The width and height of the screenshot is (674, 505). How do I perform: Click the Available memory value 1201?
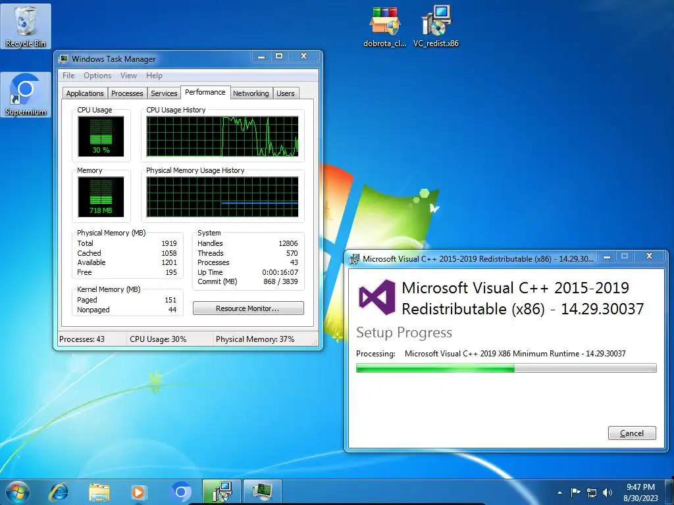coord(169,262)
